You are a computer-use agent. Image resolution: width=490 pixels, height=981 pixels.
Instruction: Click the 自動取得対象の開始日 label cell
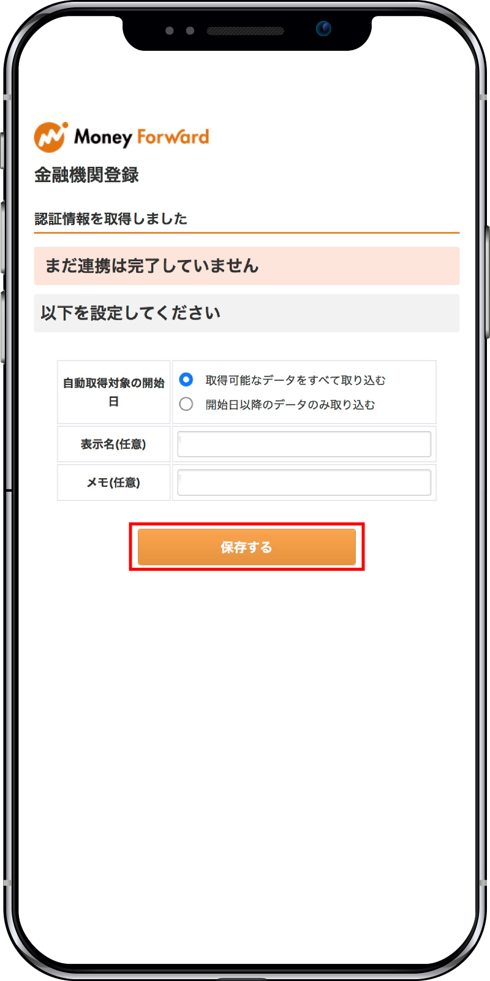point(114,392)
